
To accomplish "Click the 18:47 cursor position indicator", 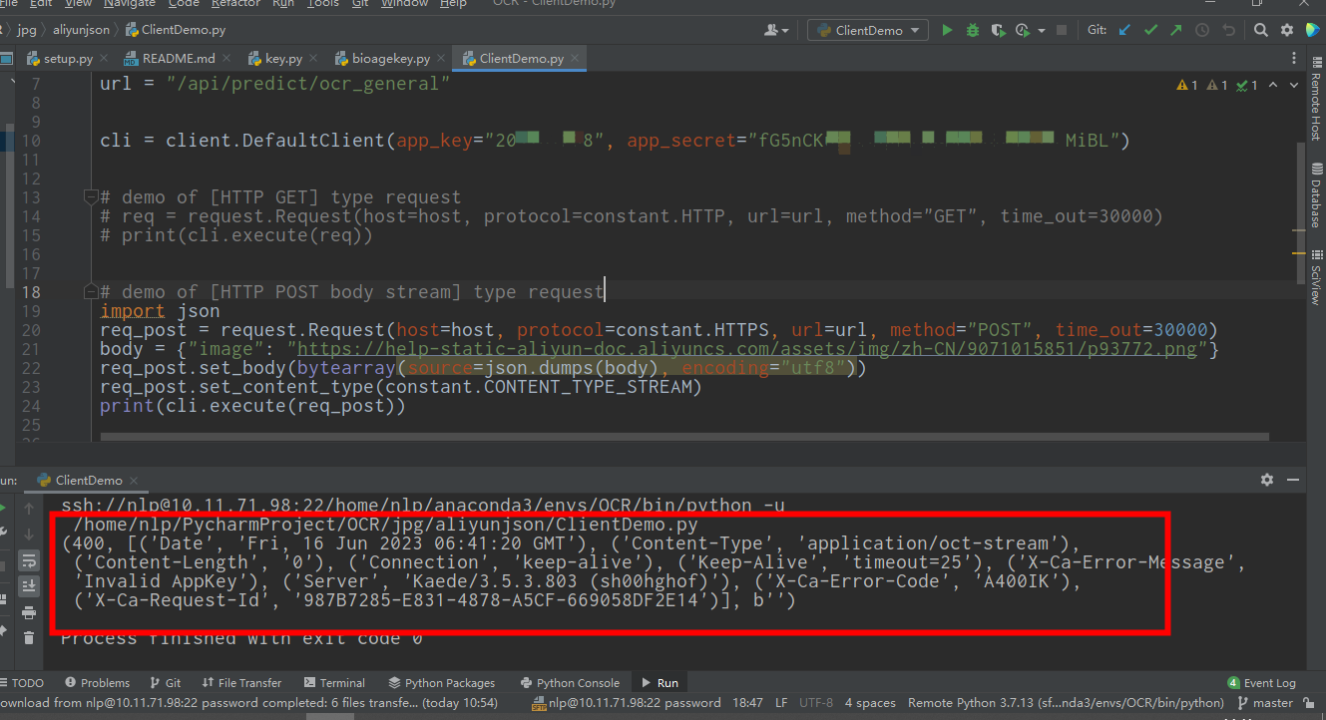I will 747,703.
